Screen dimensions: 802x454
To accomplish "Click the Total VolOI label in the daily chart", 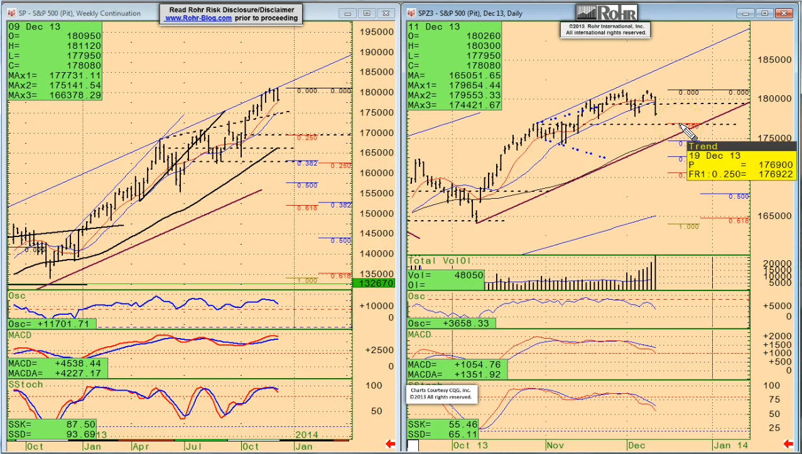I will 440,260.
